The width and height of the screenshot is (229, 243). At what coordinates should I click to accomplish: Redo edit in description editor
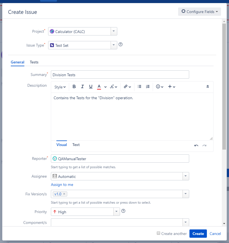point(204,145)
